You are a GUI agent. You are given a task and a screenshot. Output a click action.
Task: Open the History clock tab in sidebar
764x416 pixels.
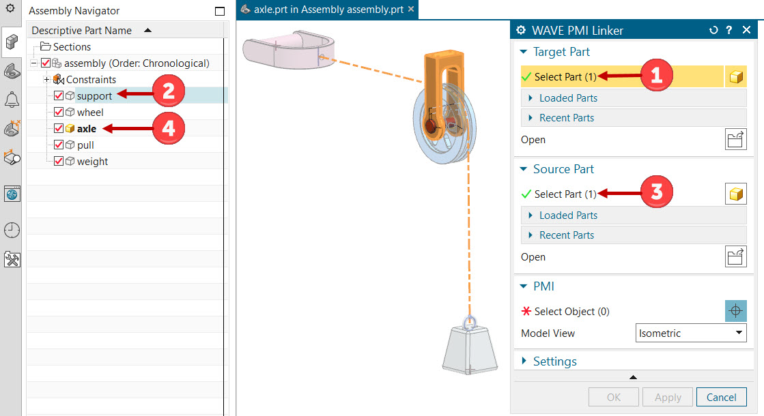tap(12, 231)
